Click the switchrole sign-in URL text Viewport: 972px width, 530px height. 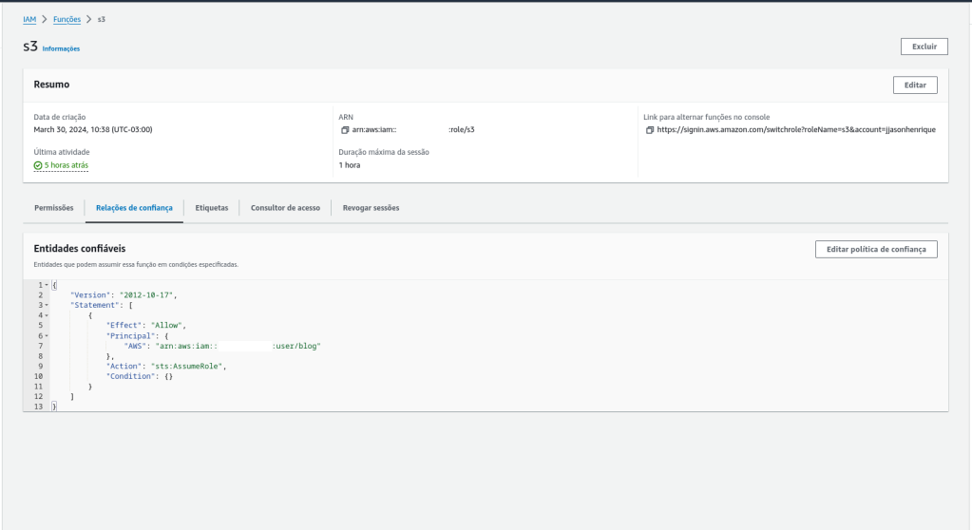tap(796, 129)
